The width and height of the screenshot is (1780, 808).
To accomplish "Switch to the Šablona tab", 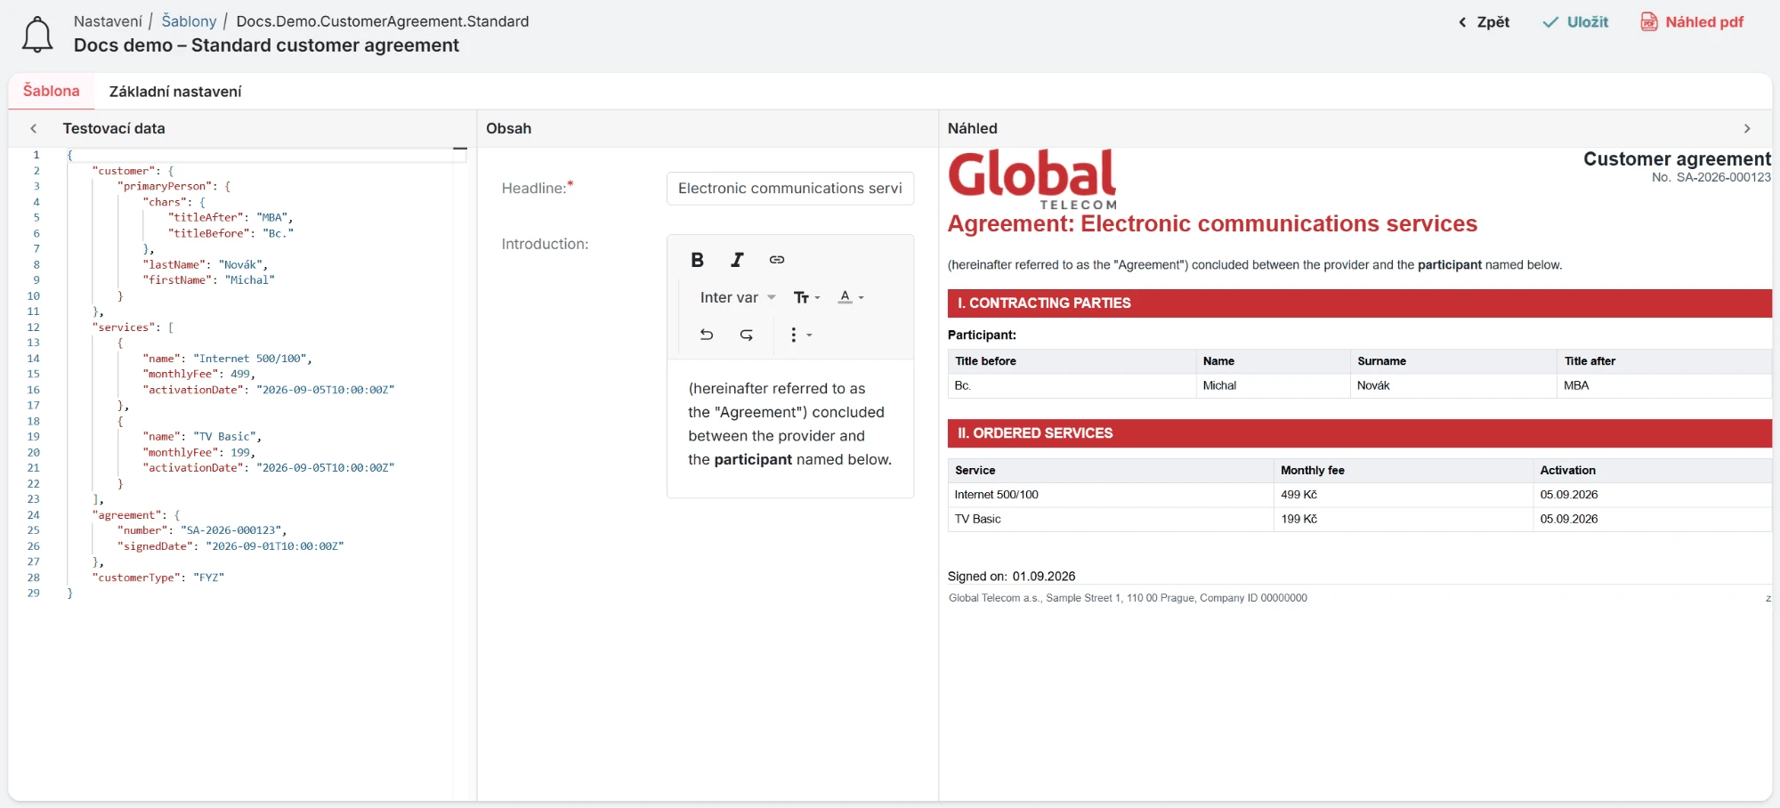I will pos(52,91).
